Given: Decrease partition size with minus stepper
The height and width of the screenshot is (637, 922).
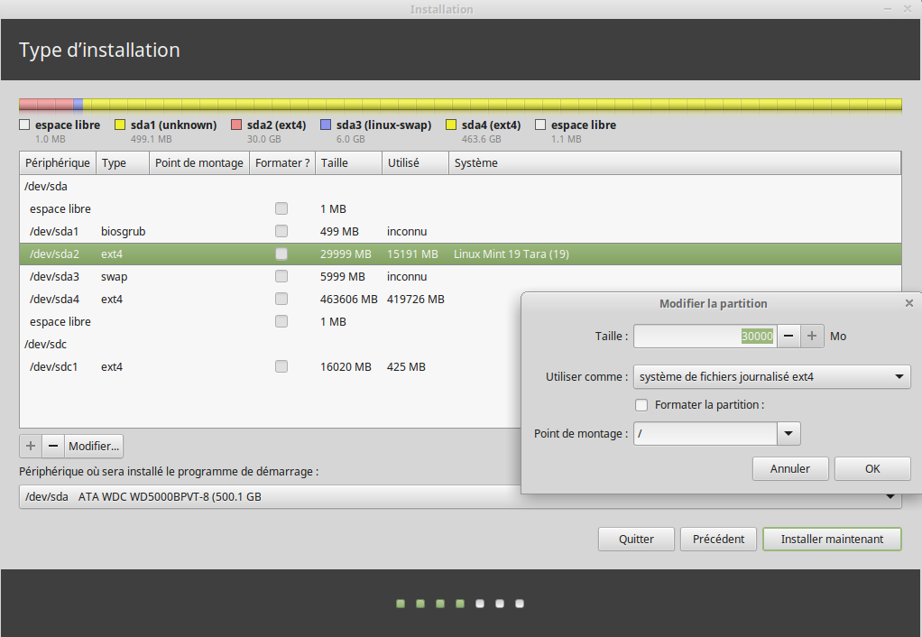Looking at the screenshot, I should 788,337.
